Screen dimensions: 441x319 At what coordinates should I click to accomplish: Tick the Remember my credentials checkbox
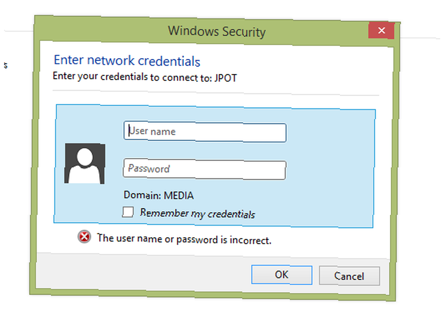click(x=128, y=212)
